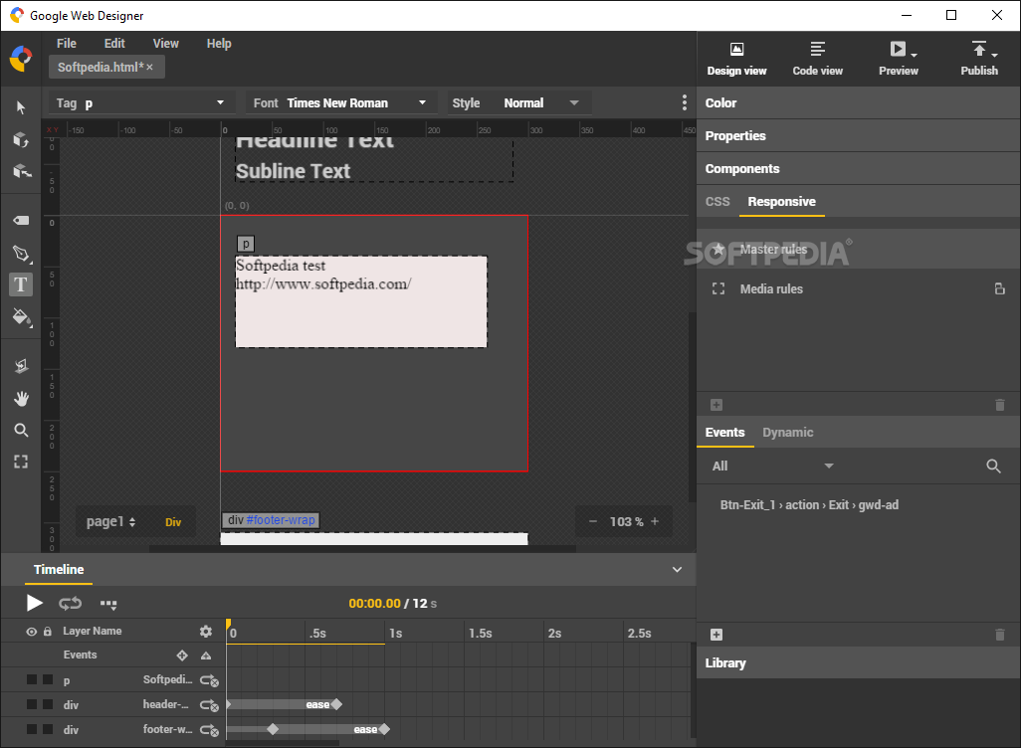Screen dimensions: 1021x748
Task: Click the Master rules star icon
Action: tap(718, 250)
